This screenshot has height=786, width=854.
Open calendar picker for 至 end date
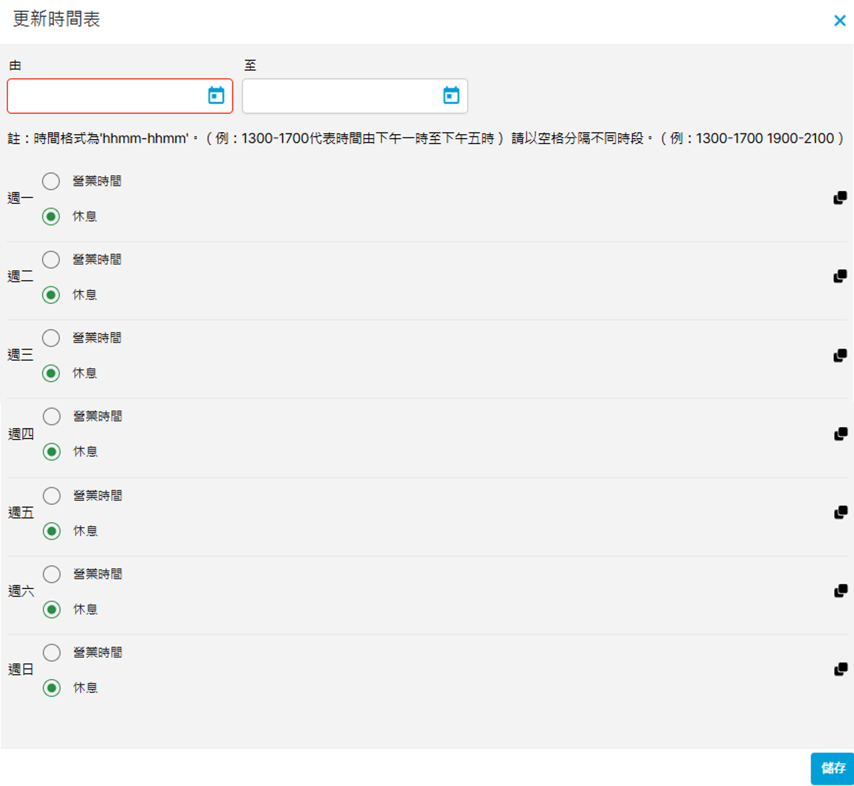[x=451, y=95]
